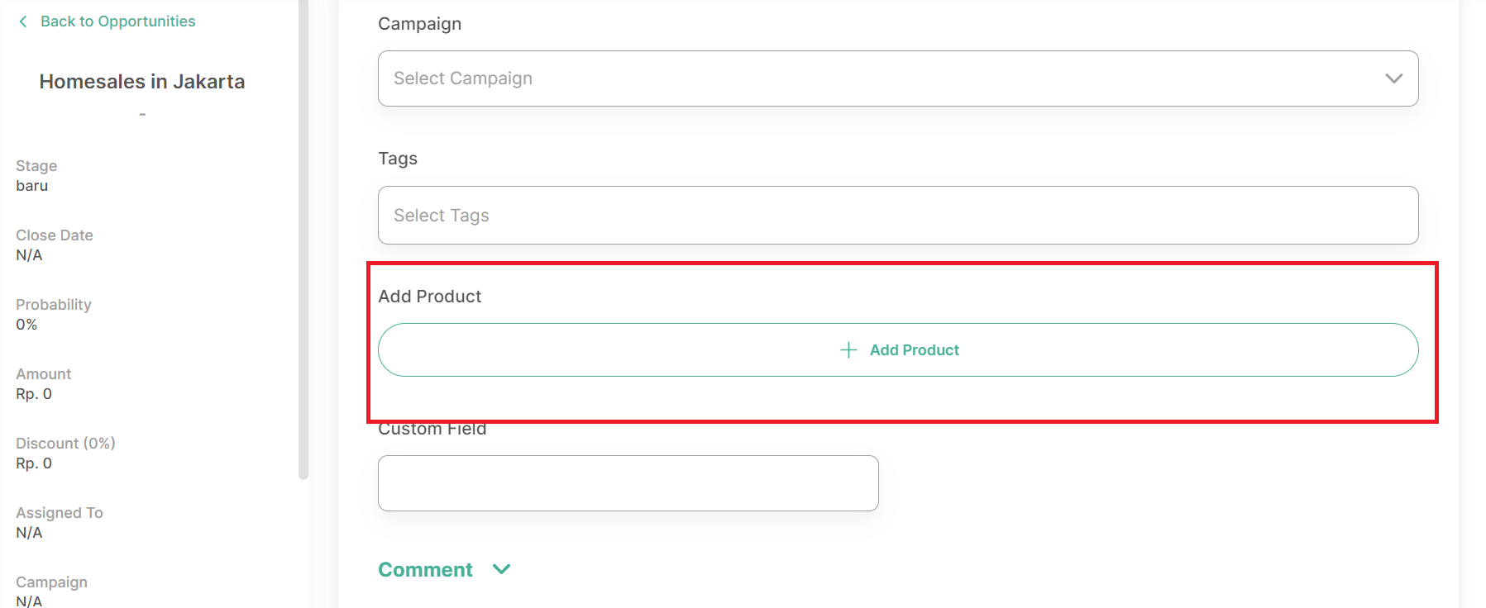Expand the Comment section chevron
The height and width of the screenshot is (608, 1486).
pyautogui.click(x=501, y=569)
